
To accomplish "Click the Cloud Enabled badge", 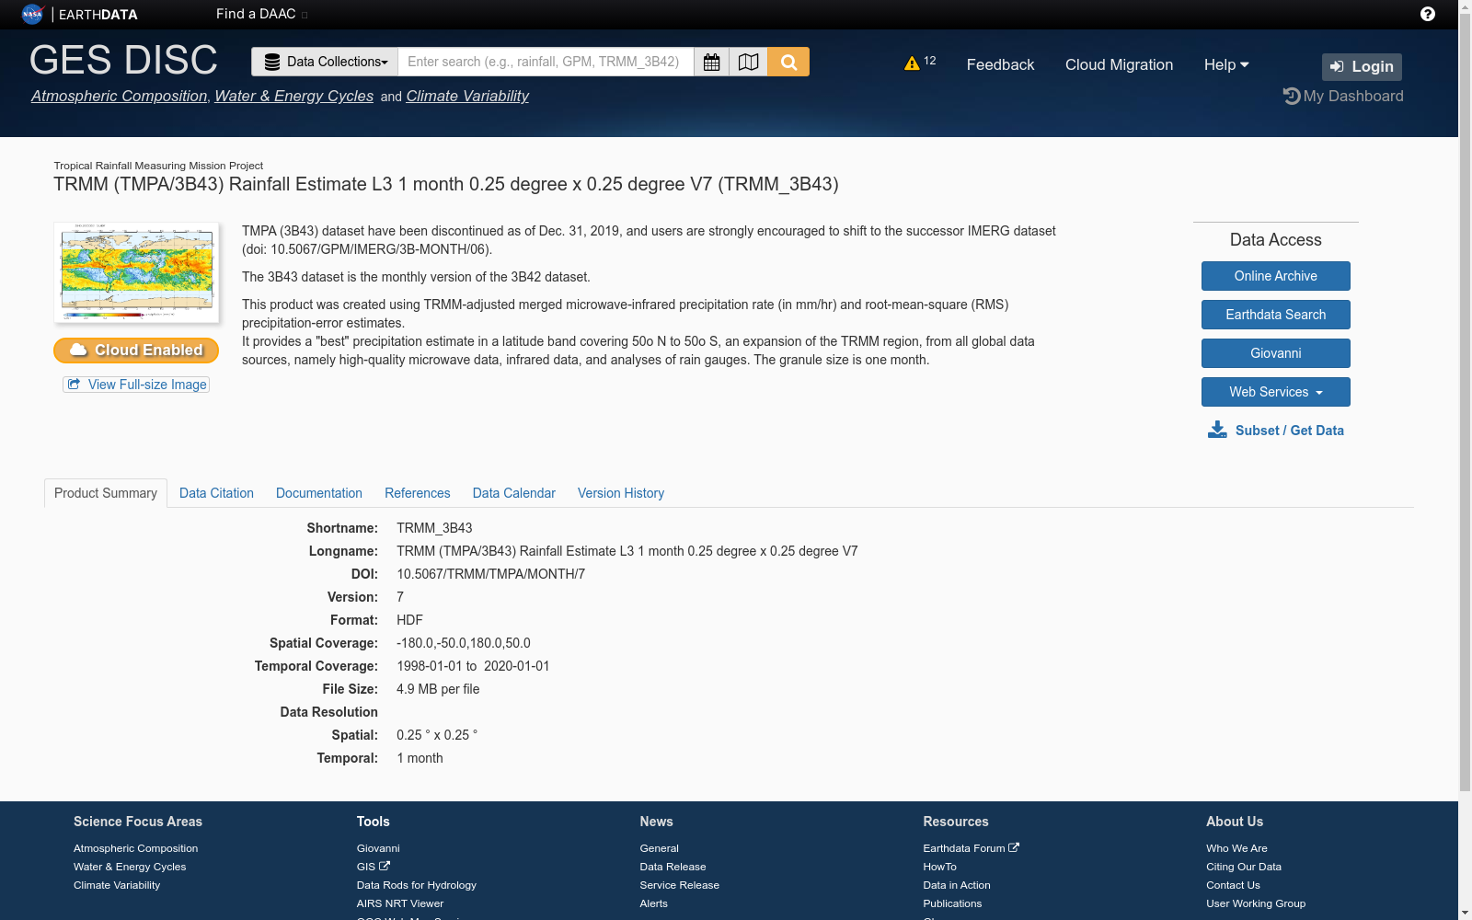I will pyautogui.click(x=136, y=351).
